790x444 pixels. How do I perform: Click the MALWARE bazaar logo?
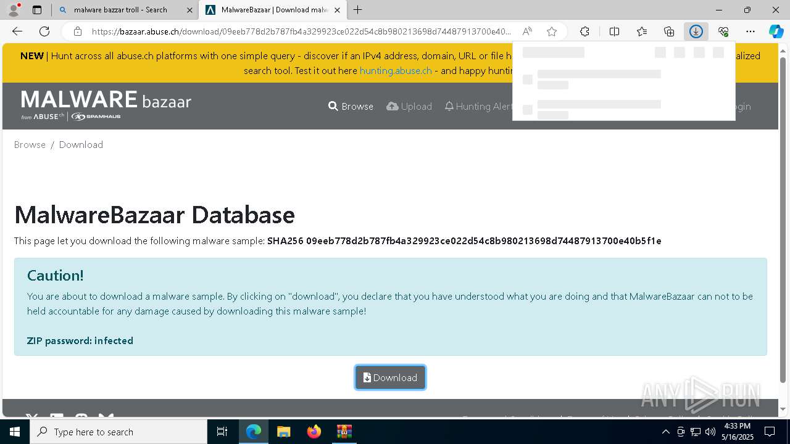106,105
